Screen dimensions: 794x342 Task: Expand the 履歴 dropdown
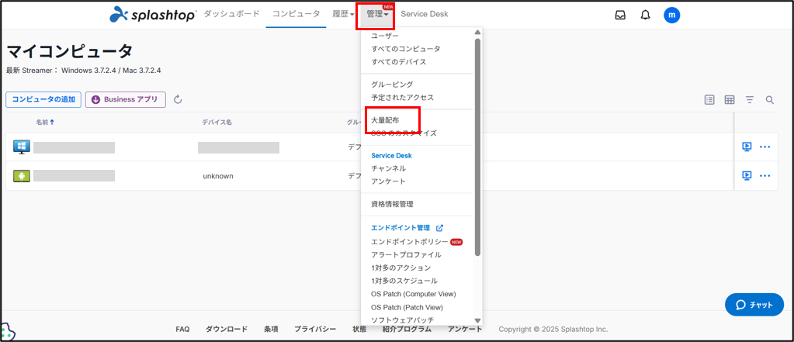point(343,14)
